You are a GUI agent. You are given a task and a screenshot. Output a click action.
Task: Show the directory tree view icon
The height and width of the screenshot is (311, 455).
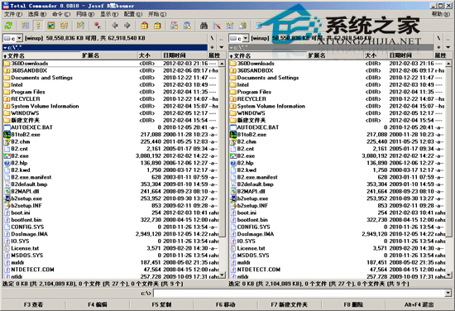point(65,26)
